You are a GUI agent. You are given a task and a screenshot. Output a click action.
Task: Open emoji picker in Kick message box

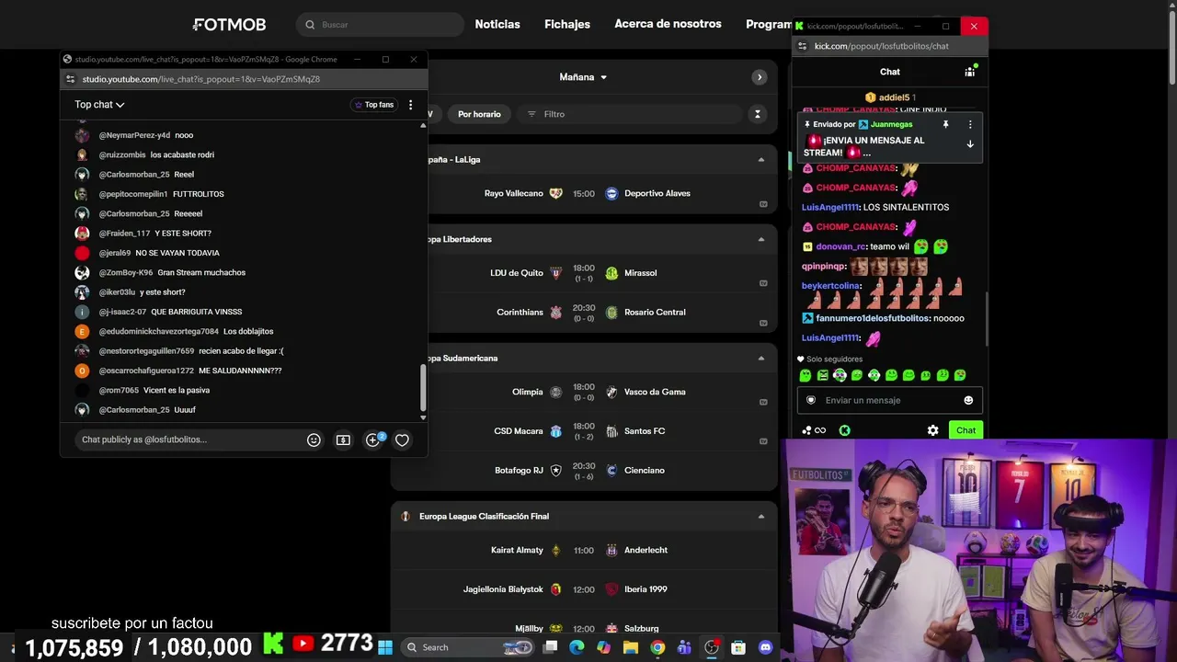tap(968, 400)
